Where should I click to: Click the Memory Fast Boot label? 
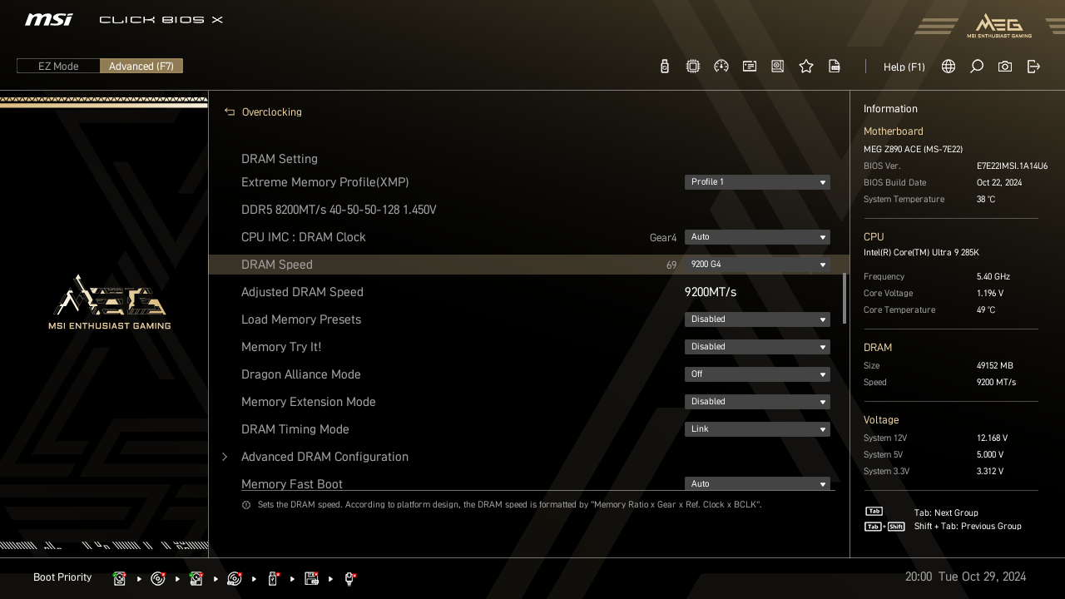click(292, 483)
